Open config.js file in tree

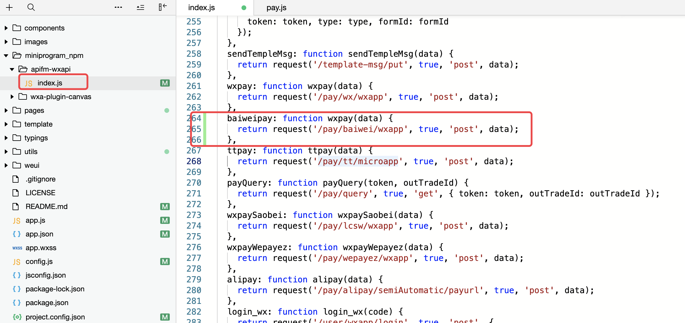39,262
